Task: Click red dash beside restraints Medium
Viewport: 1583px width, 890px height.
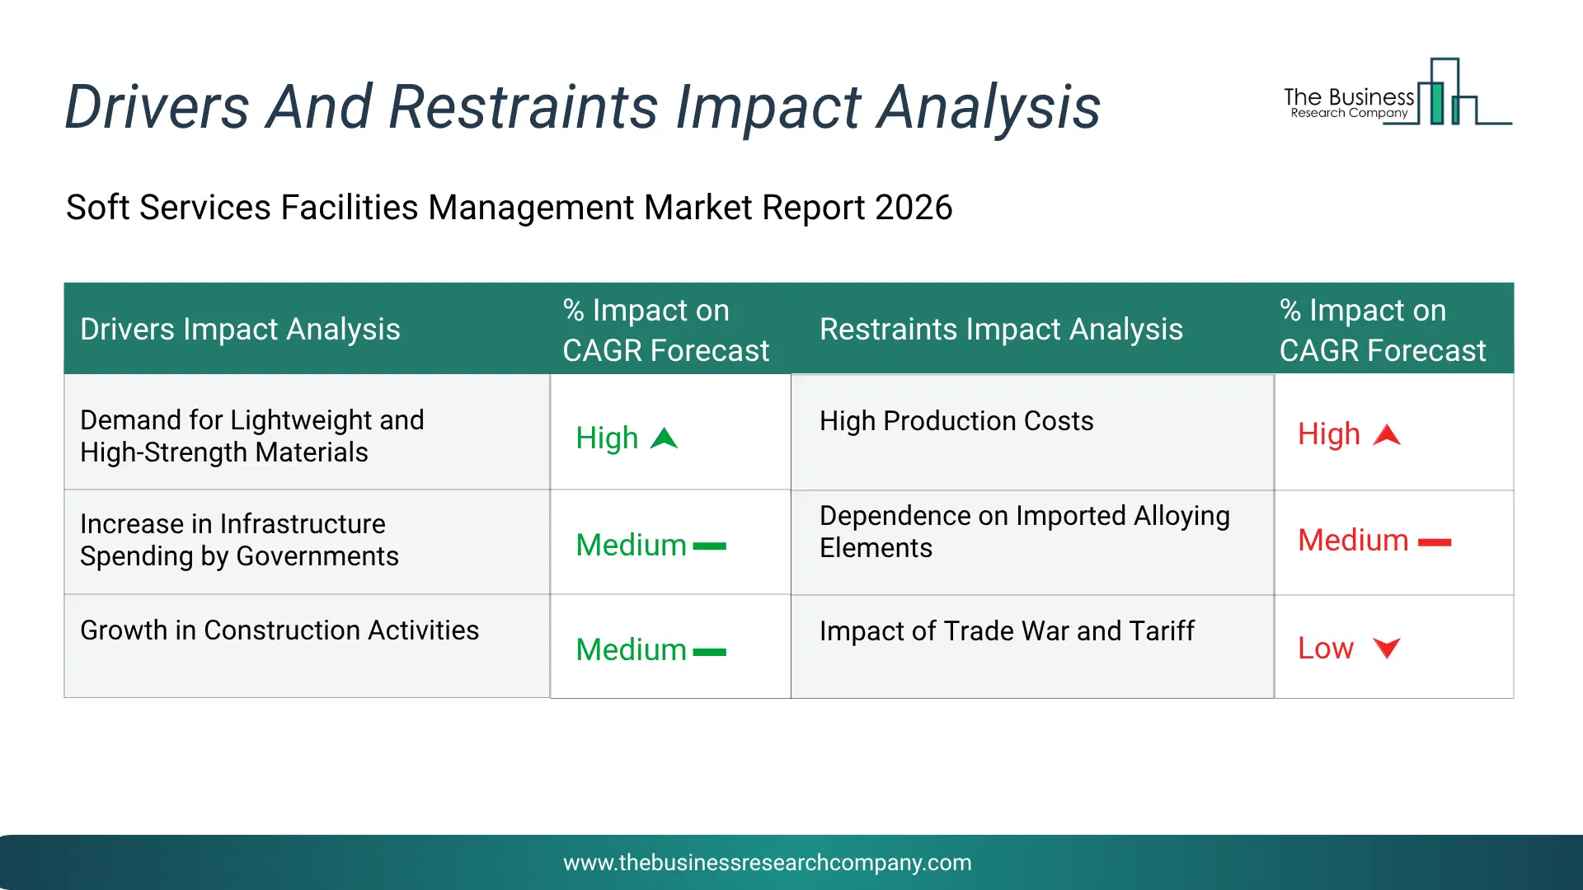Action: click(1435, 542)
